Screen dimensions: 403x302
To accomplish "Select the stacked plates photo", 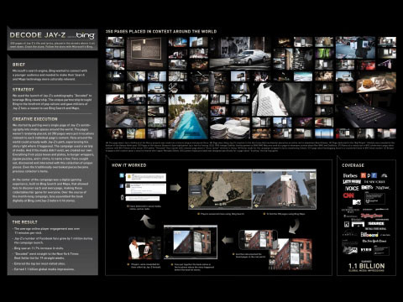I will tap(230, 128).
